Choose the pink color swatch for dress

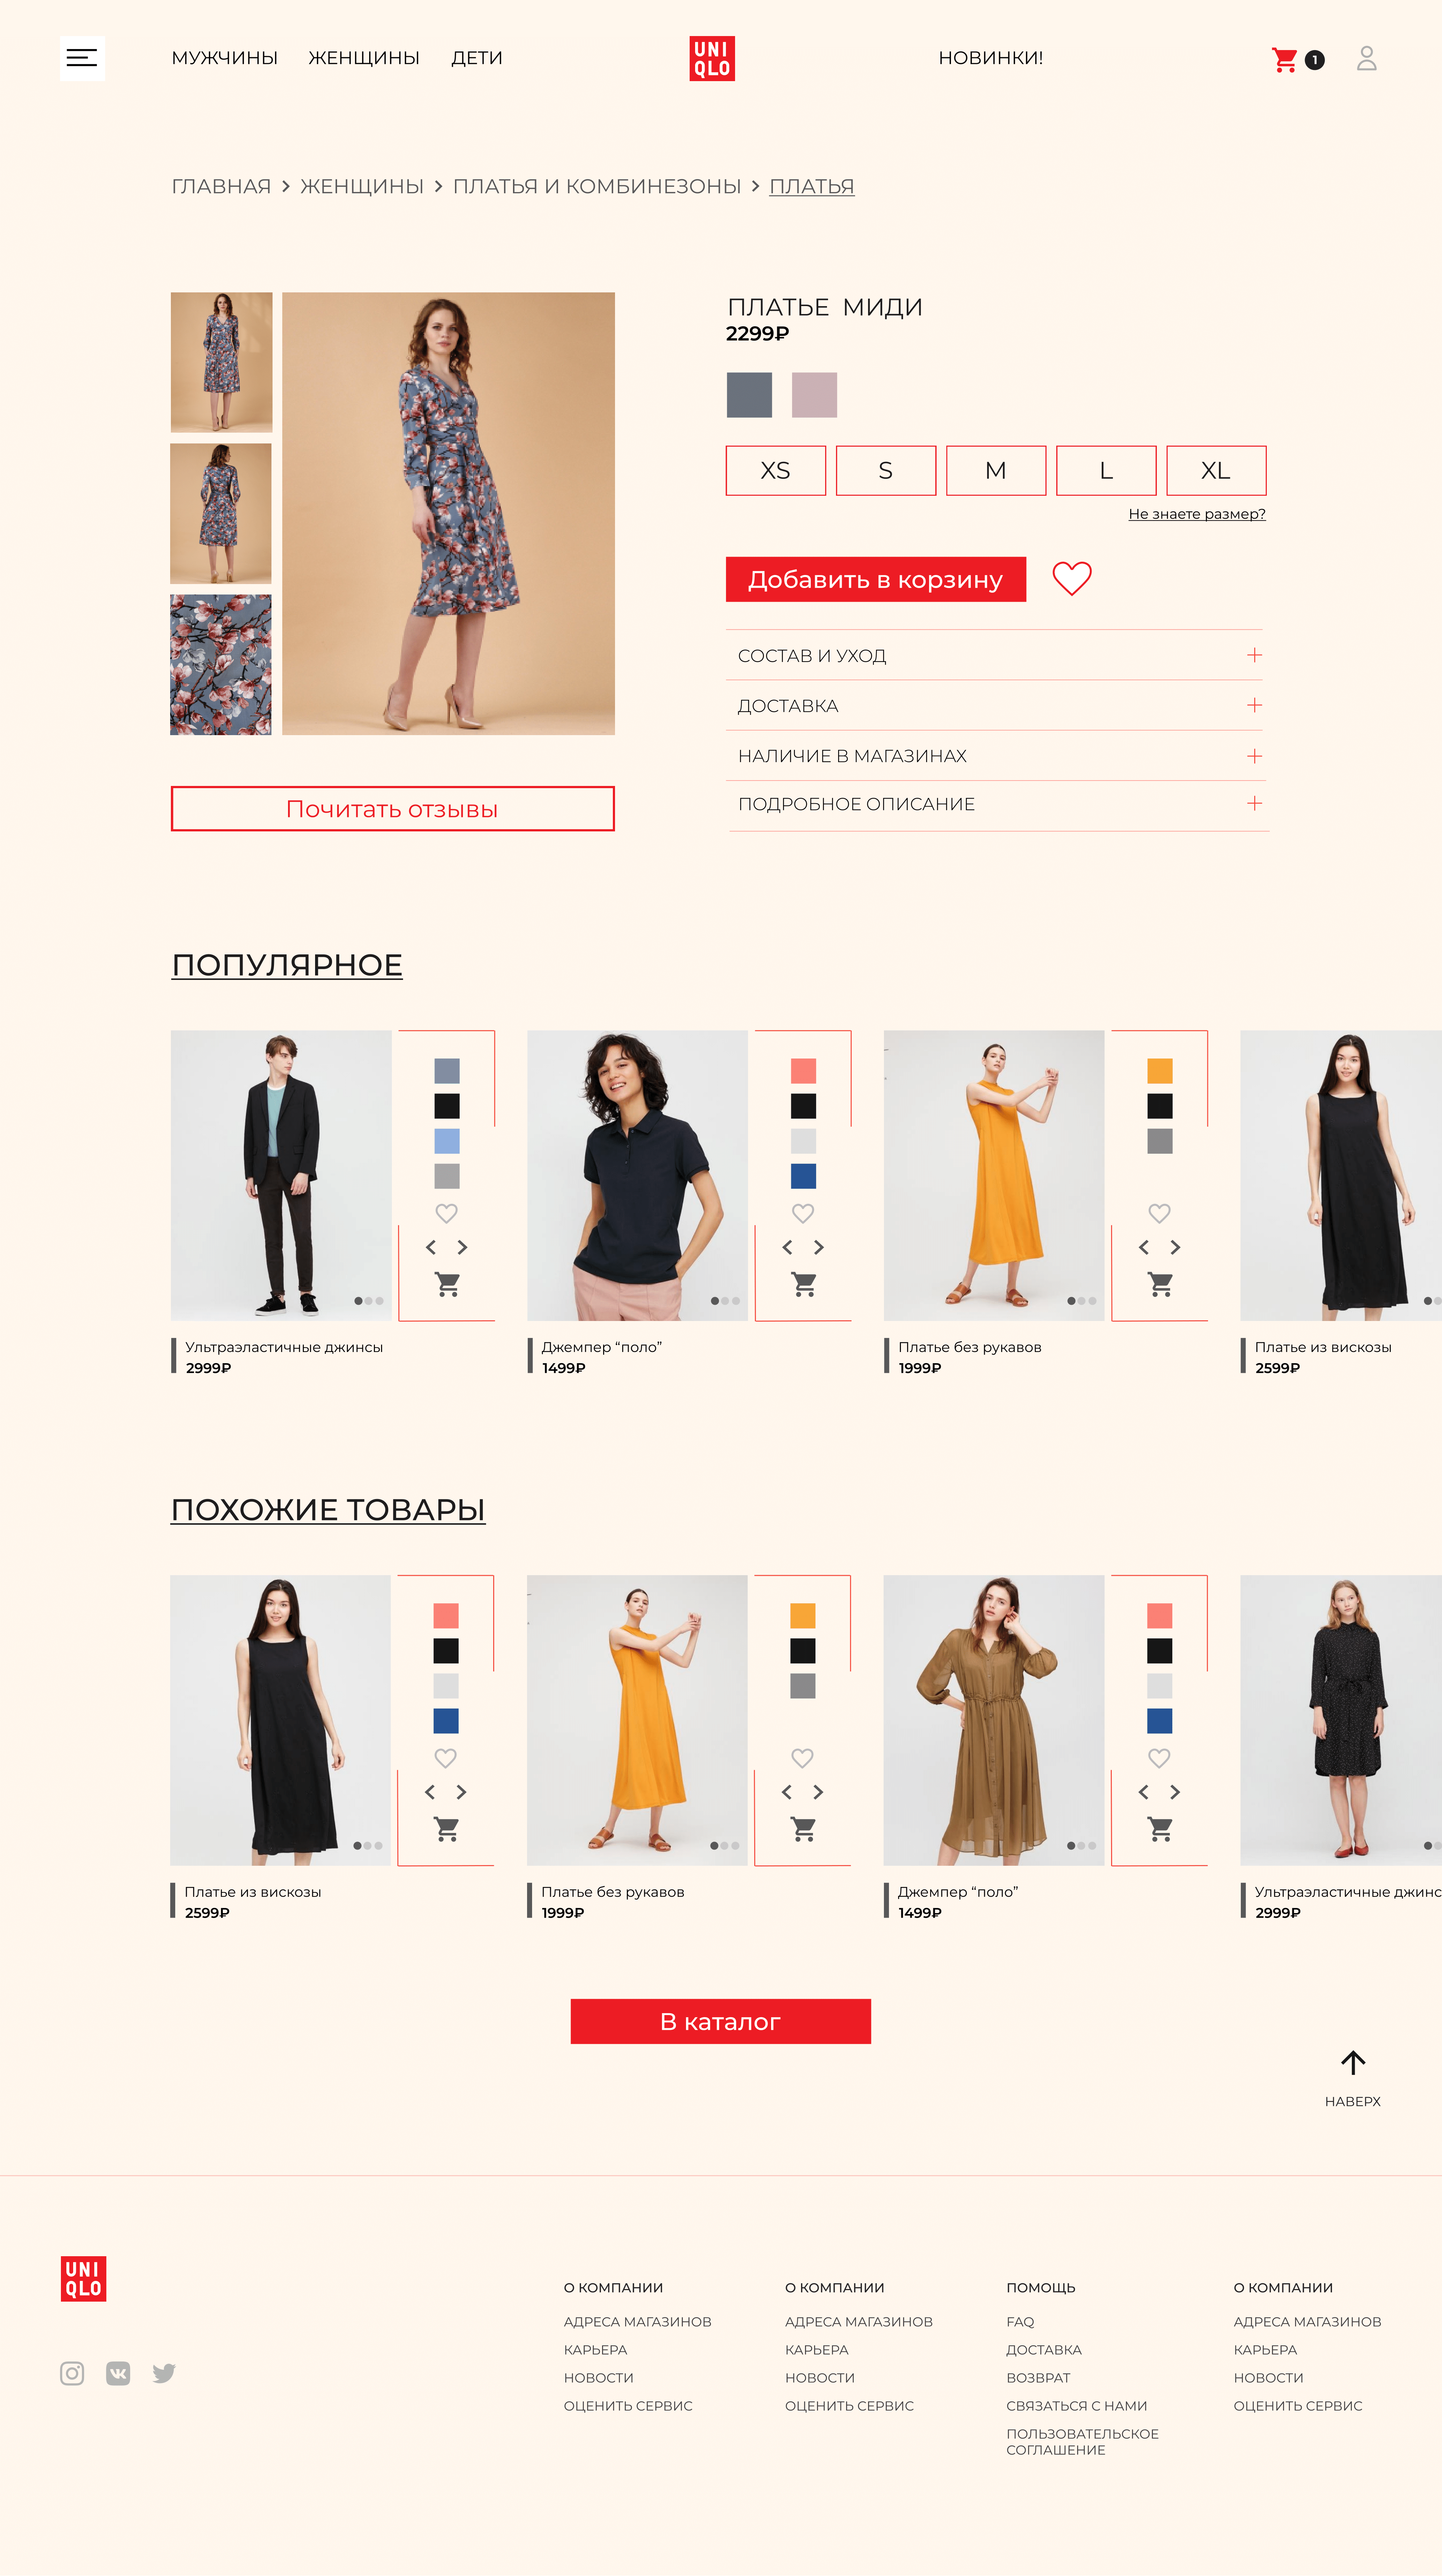click(x=814, y=394)
